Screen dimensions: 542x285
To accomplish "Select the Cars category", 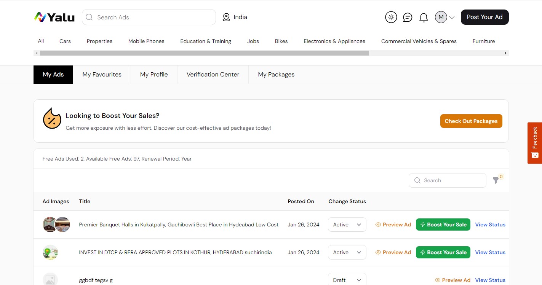I will point(65,41).
